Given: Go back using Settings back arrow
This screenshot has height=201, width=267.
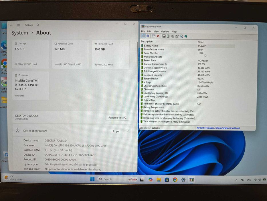Looking at the screenshot, I should coord(11,25).
